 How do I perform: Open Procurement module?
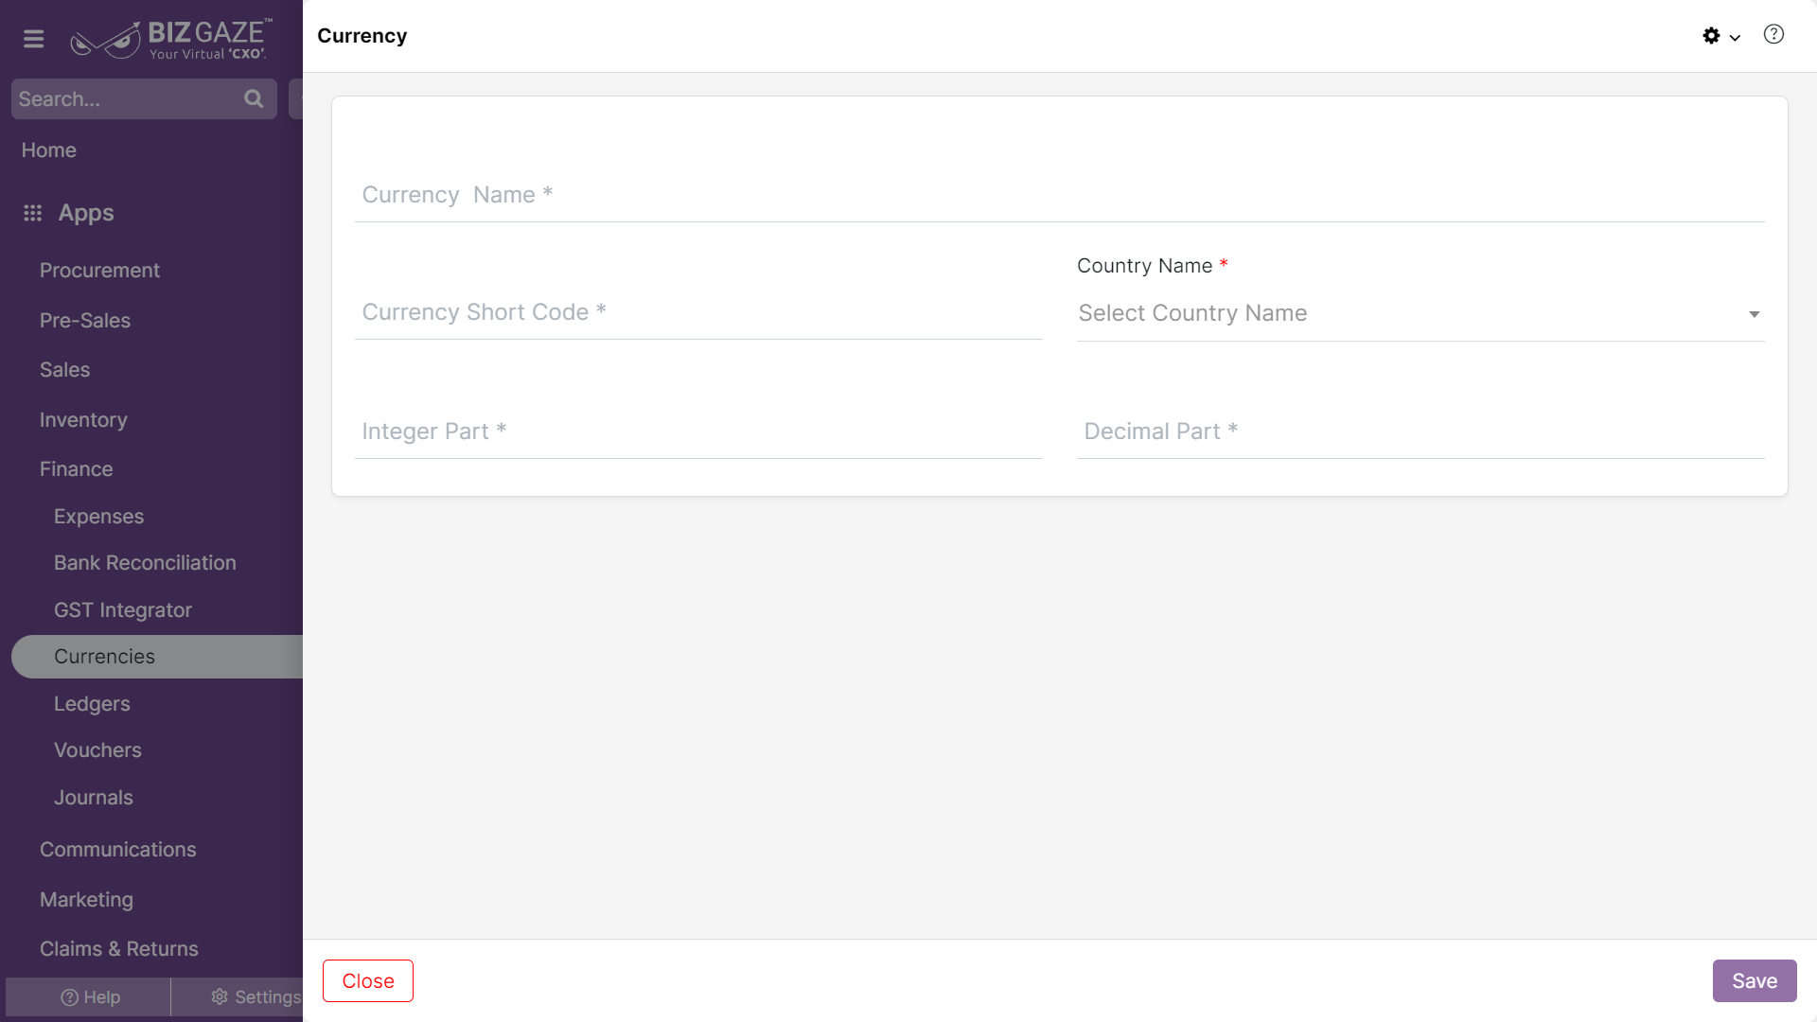coord(99,271)
